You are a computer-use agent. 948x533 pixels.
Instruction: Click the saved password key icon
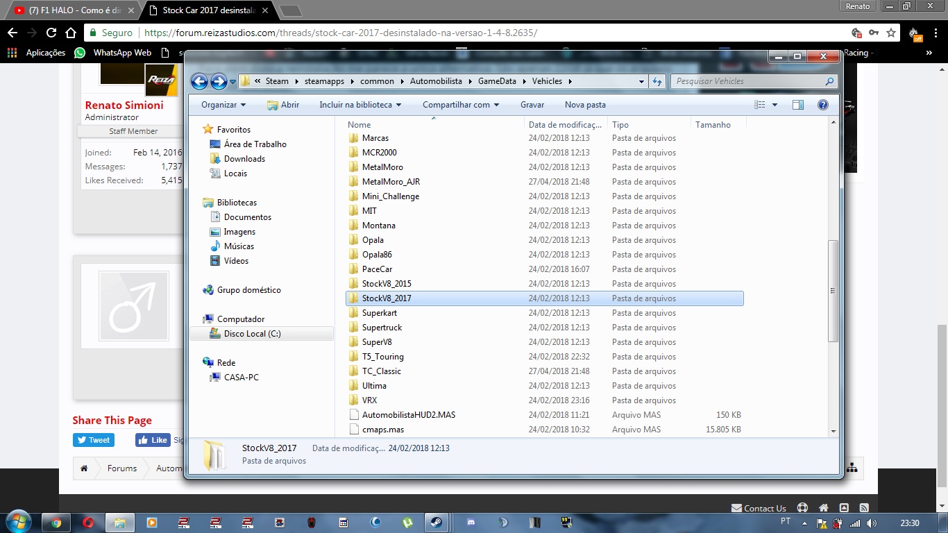(x=874, y=33)
